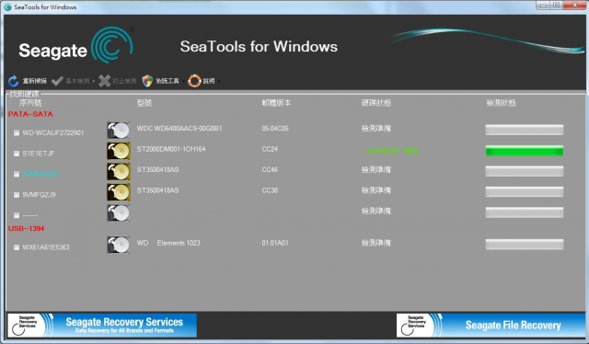The height and width of the screenshot is (344, 589).
Task: Tick the checkbox of the dashed unnamed drive
Action: [17, 215]
